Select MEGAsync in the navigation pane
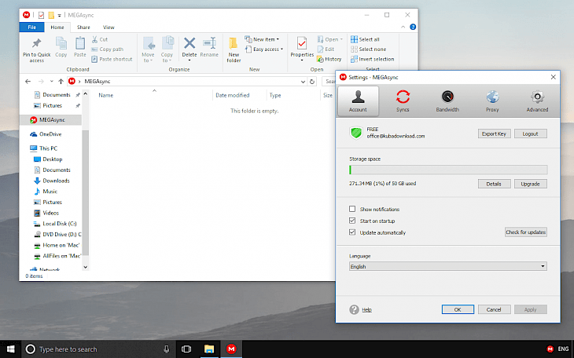The width and height of the screenshot is (574, 358). (50, 119)
